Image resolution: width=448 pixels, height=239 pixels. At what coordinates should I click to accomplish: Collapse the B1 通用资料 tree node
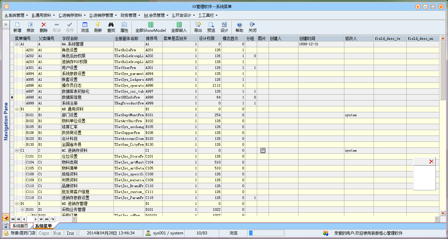coord(17,109)
